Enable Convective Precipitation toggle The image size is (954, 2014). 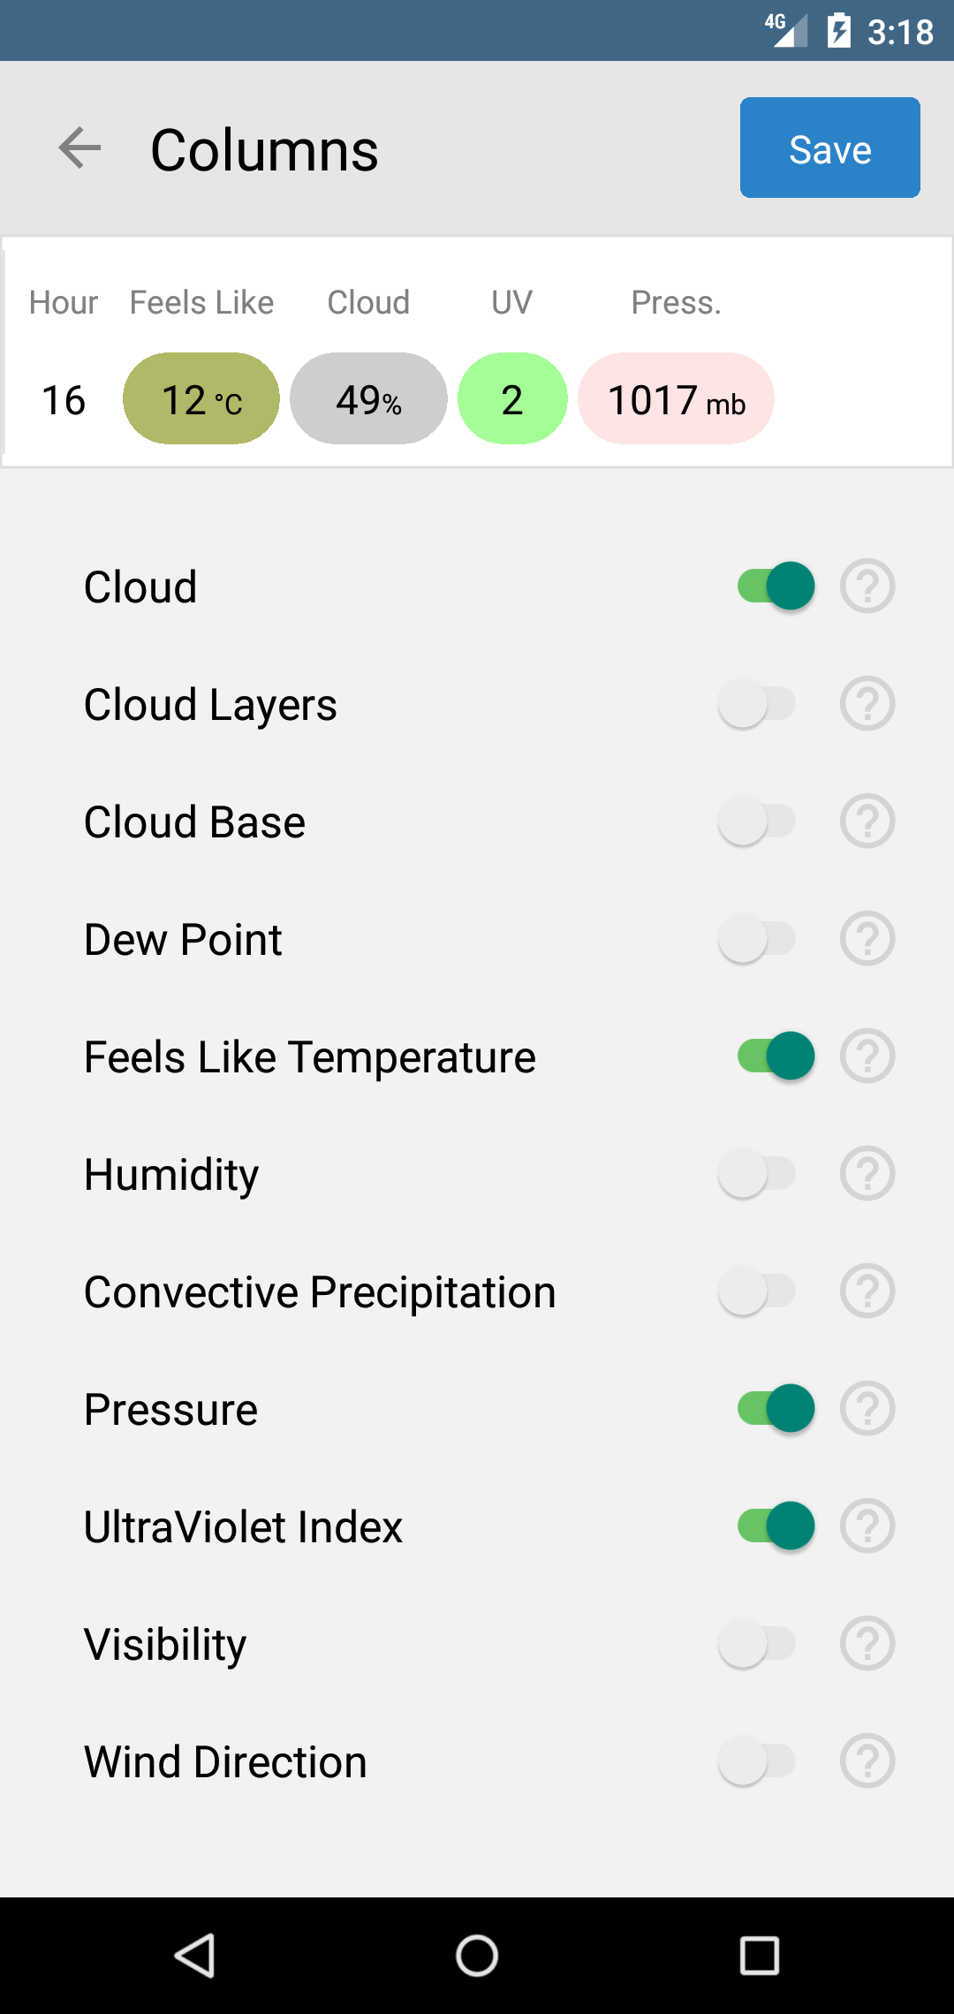(758, 1291)
